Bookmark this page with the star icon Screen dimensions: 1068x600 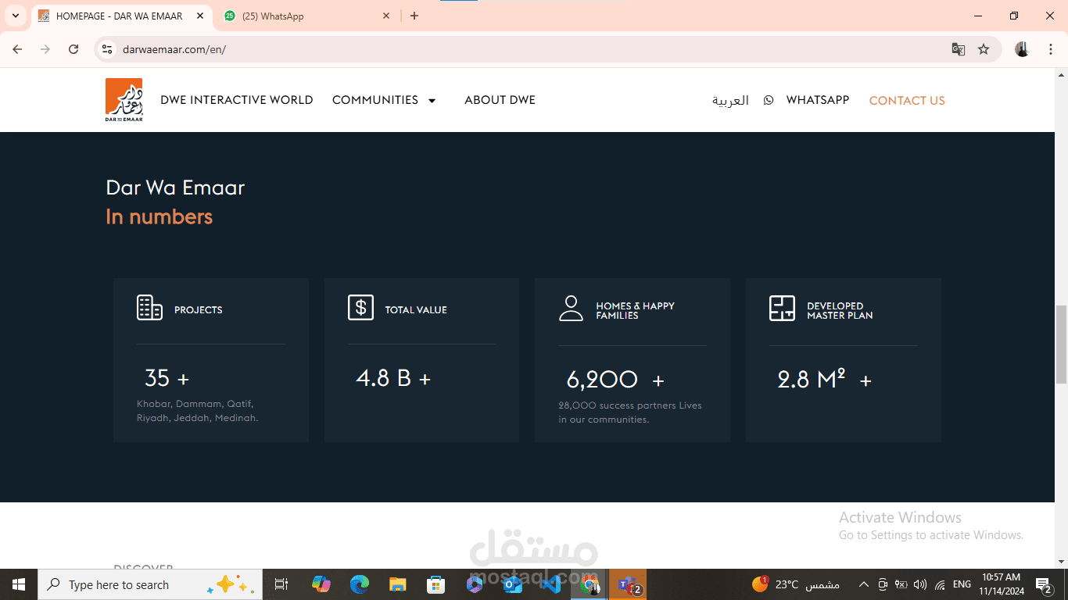(x=984, y=49)
